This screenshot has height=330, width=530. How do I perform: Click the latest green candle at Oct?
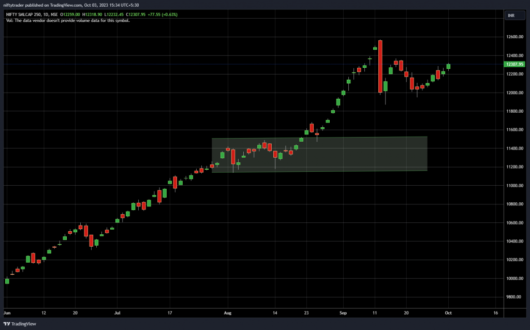click(x=448, y=66)
